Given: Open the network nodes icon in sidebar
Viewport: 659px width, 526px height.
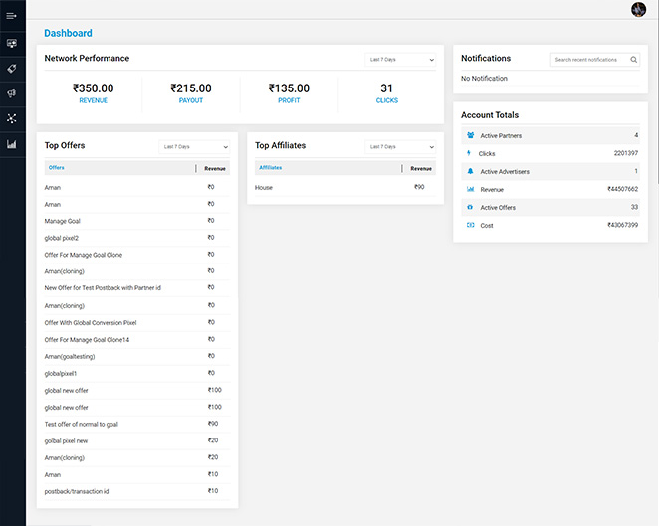Looking at the screenshot, I should click(x=12, y=118).
